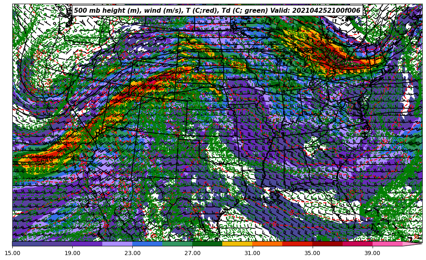Image resolution: width=426 pixels, height=260 pixels.
Task: Click the 19.00 colorbar tick label
Action: 72,253
